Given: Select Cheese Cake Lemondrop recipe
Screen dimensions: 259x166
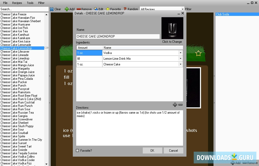Looking at the screenshot, I should (x=22, y=48).
